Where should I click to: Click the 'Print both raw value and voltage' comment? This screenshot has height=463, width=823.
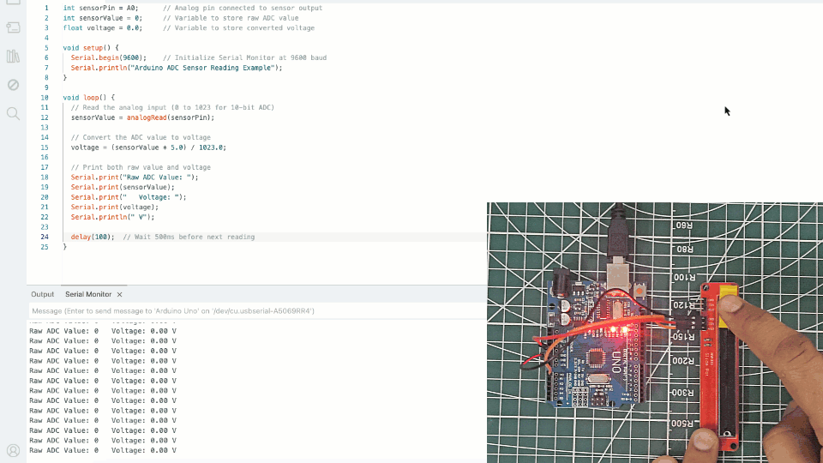141,167
